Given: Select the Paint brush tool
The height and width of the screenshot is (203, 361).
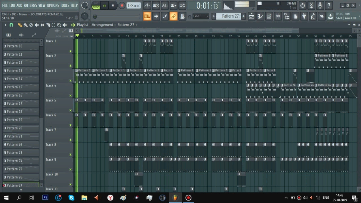Looking at the screenshot, I should coord(25,25).
